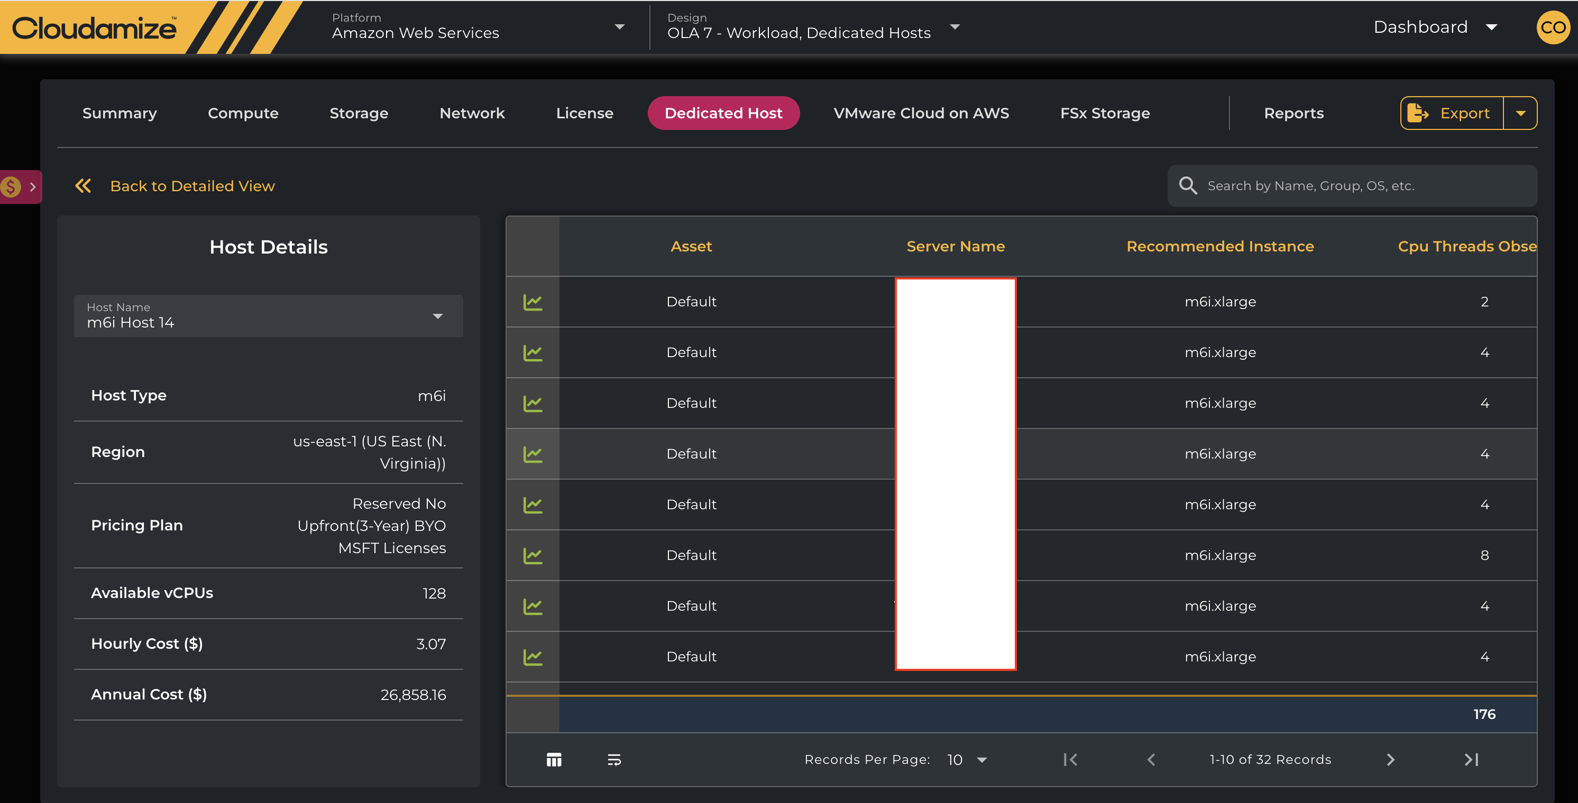Screen dimensions: 1578x803
Task: Sort by Cpu Threads Observed column header
Action: click(x=1467, y=246)
